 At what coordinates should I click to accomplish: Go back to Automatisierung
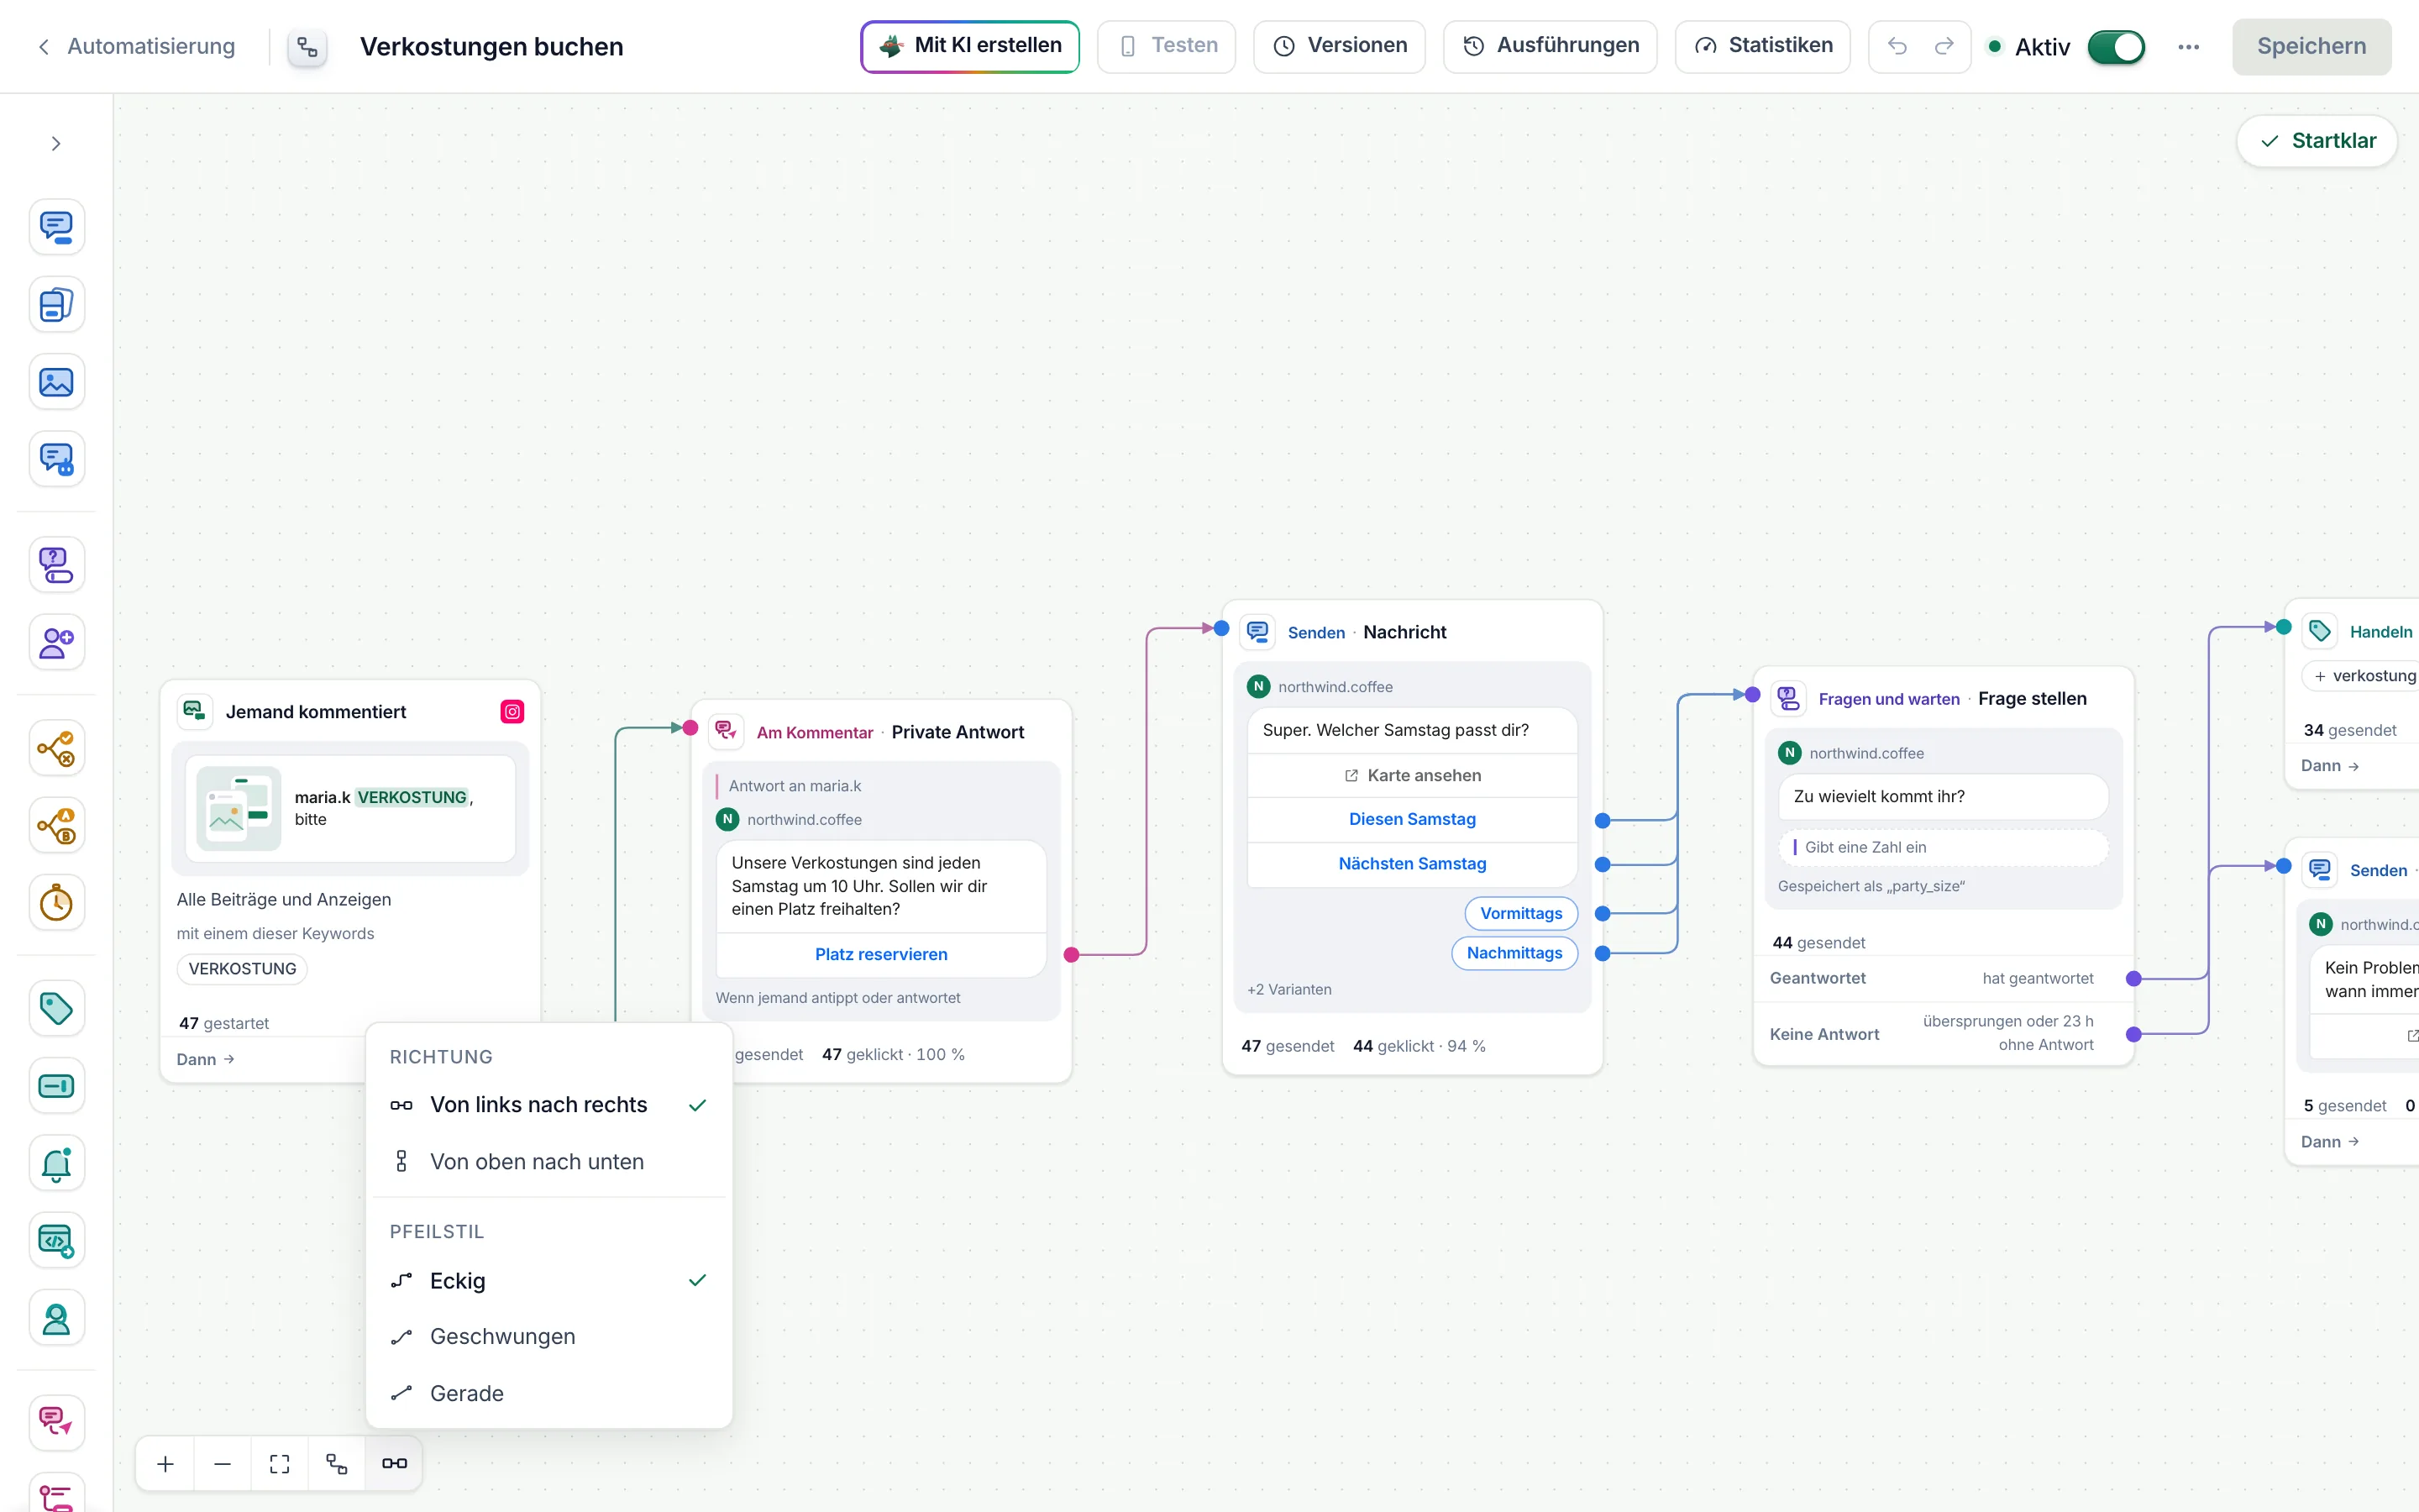coord(137,46)
